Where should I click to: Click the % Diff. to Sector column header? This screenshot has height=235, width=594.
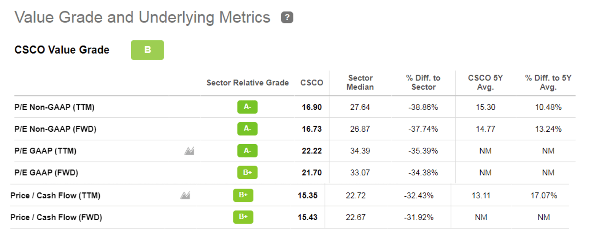point(423,82)
